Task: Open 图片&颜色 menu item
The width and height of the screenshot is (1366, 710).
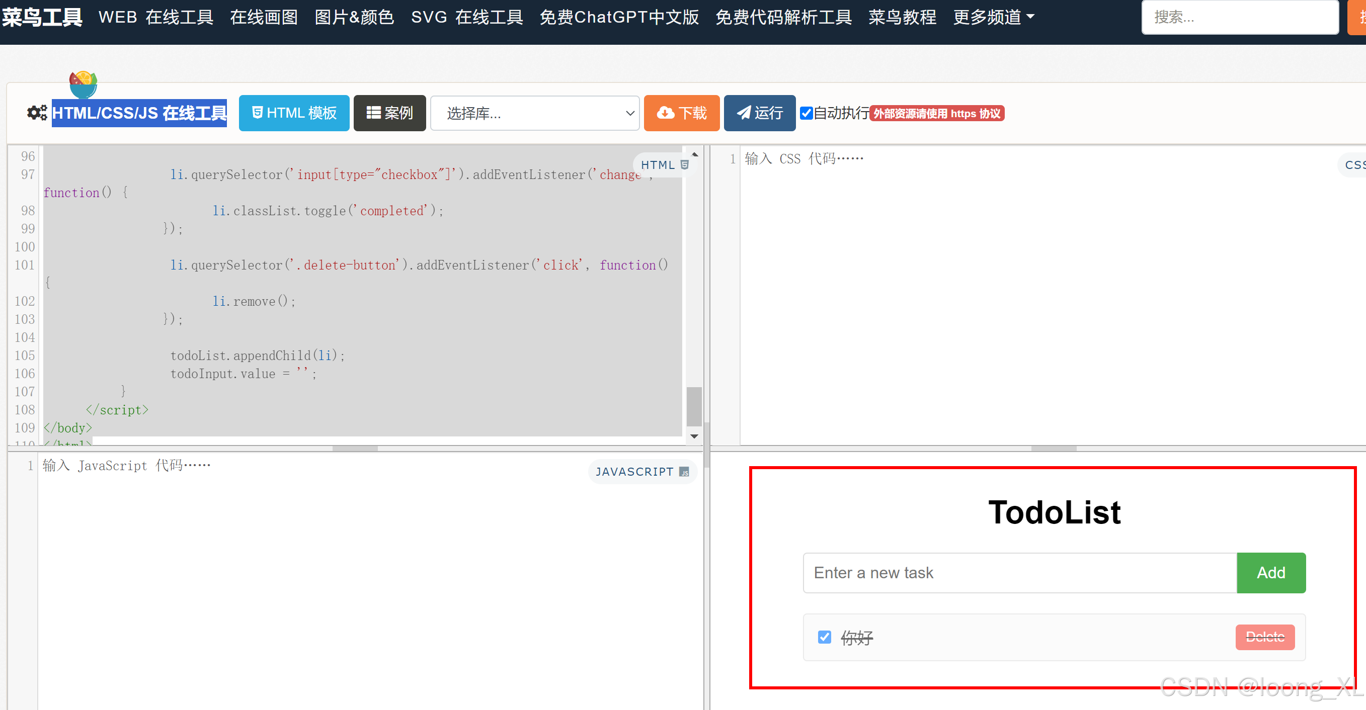Action: [x=354, y=17]
